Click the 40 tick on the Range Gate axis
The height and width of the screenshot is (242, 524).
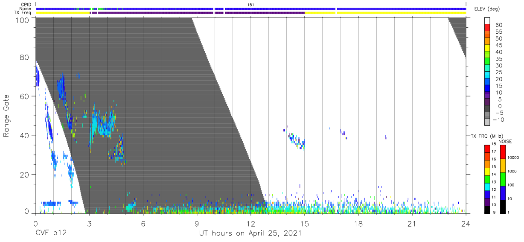point(24,135)
